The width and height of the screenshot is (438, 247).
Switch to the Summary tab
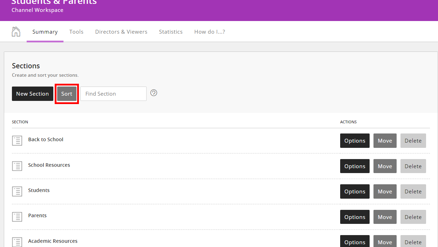pos(45,32)
